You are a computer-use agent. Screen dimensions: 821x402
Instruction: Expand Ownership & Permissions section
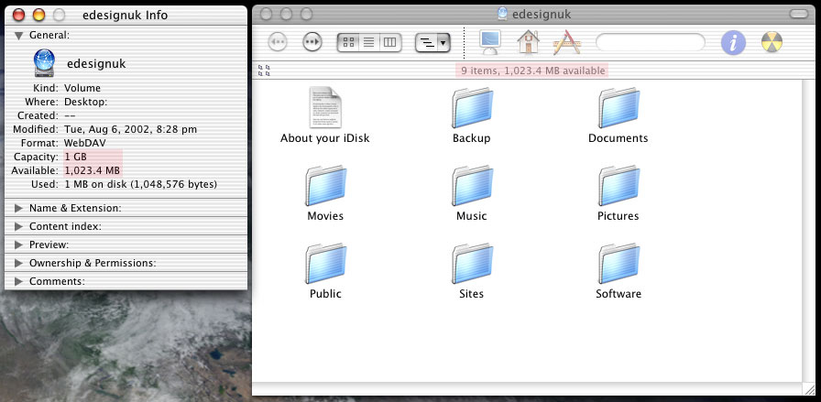point(19,263)
